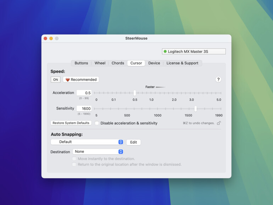Check Return to the original location option

click(74, 165)
